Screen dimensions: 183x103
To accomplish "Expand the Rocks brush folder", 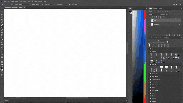I will pyautogui.click(x=149, y=88).
